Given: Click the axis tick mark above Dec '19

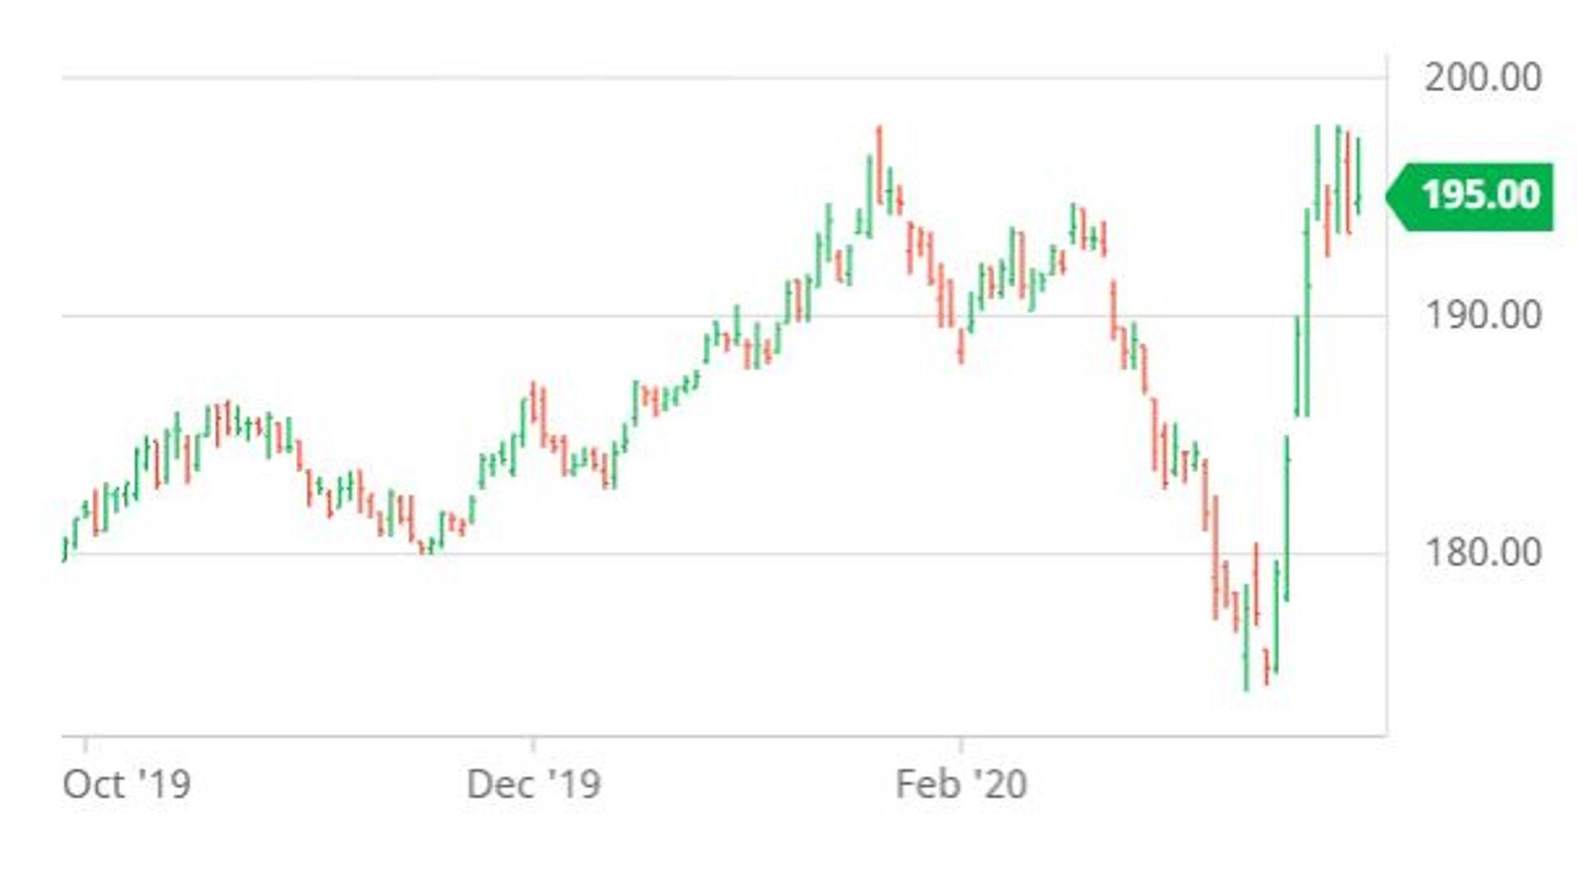Looking at the screenshot, I should (x=533, y=743).
